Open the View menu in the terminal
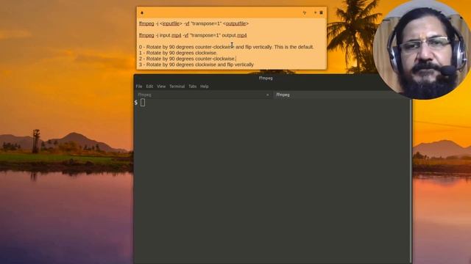The height and width of the screenshot is (264, 471). (161, 87)
